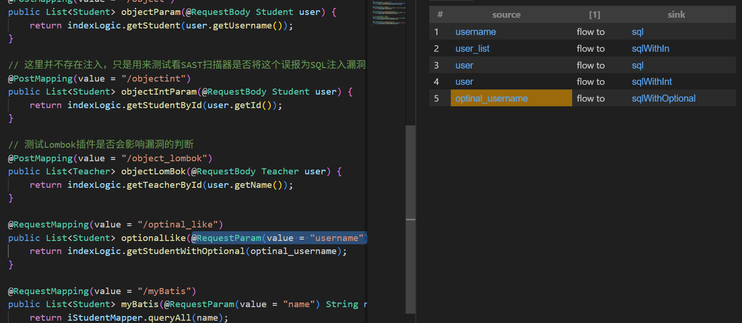Image resolution: width=742 pixels, height=323 pixels.
Task: Sort results by the sink column header
Action: [676, 15]
